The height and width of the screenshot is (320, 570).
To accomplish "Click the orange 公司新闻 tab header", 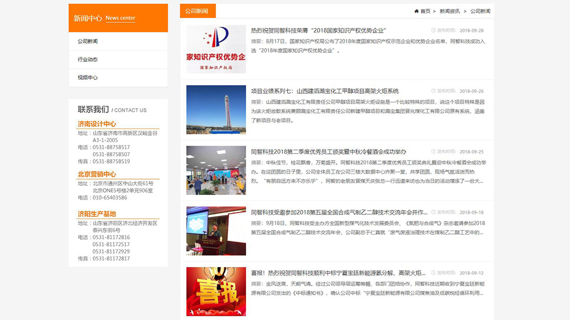I will click(197, 10).
